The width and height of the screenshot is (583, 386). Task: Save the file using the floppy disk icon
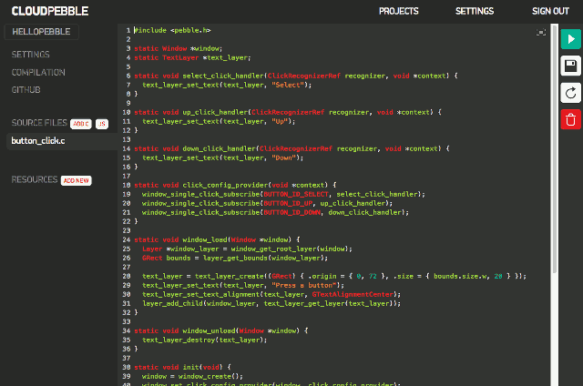[570, 66]
